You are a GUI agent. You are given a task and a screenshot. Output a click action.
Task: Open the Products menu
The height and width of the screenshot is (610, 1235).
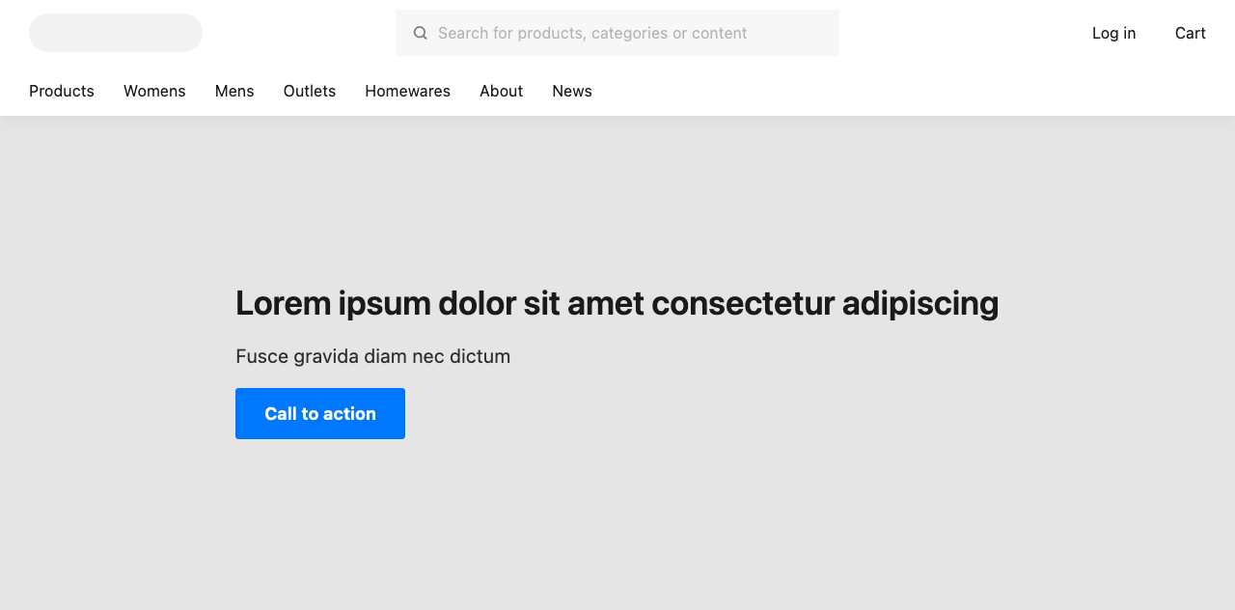61,91
